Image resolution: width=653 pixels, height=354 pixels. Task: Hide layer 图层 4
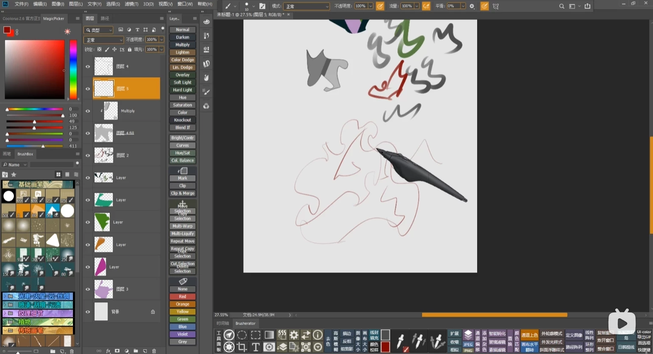(88, 67)
